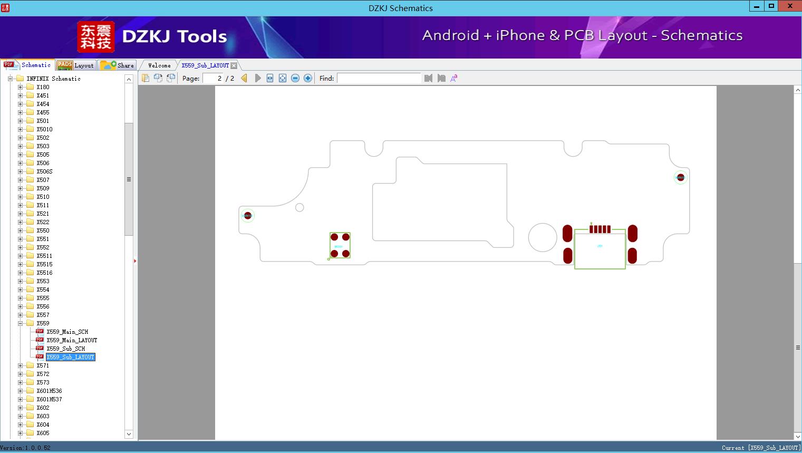Close the X559_Sub_LAYOUT tab
The width and height of the screenshot is (802, 453).
[234, 65]
